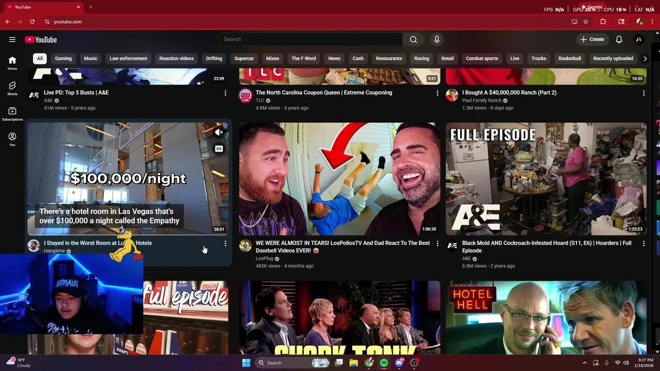Open the Windows Start menu
The image size is (660, 371).
[246, 363]
